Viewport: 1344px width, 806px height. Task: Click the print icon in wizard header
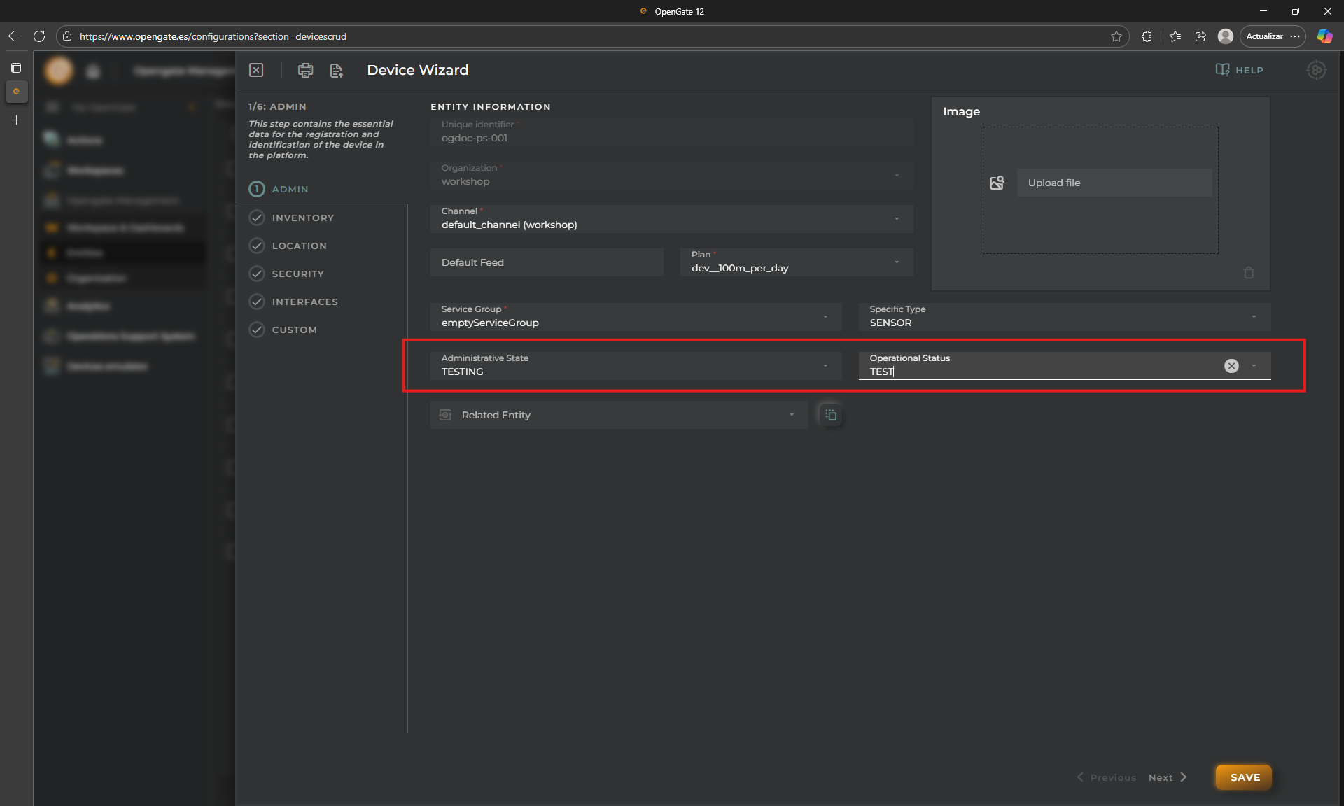tap(305, 70)
